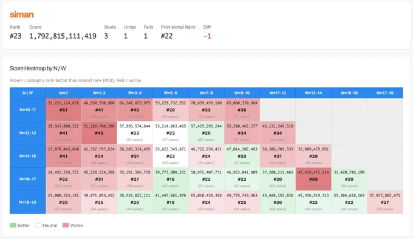Select the W=9-10 column header
Image resolution: width=413 pixels, height=239 pixels.
(242, 93)
